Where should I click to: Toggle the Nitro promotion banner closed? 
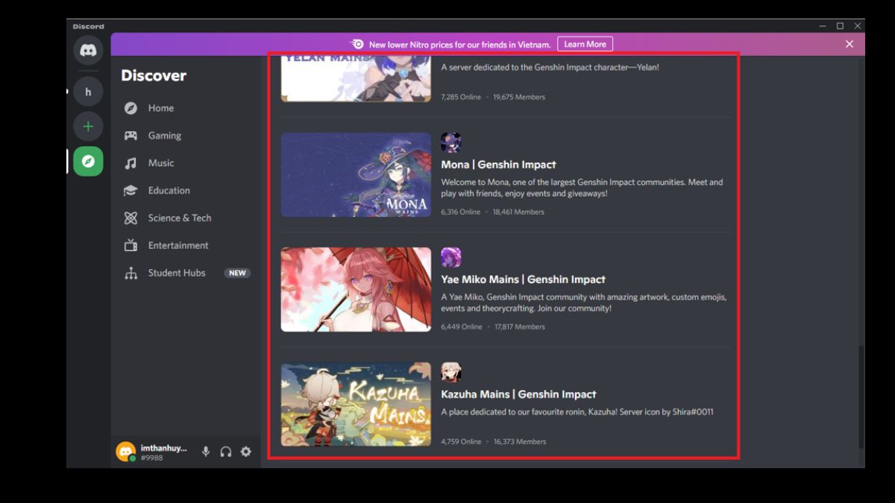click(x=849, y=43)
